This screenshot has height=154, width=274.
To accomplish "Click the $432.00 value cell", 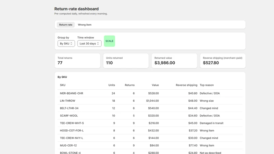I will [x=153, y=131].
